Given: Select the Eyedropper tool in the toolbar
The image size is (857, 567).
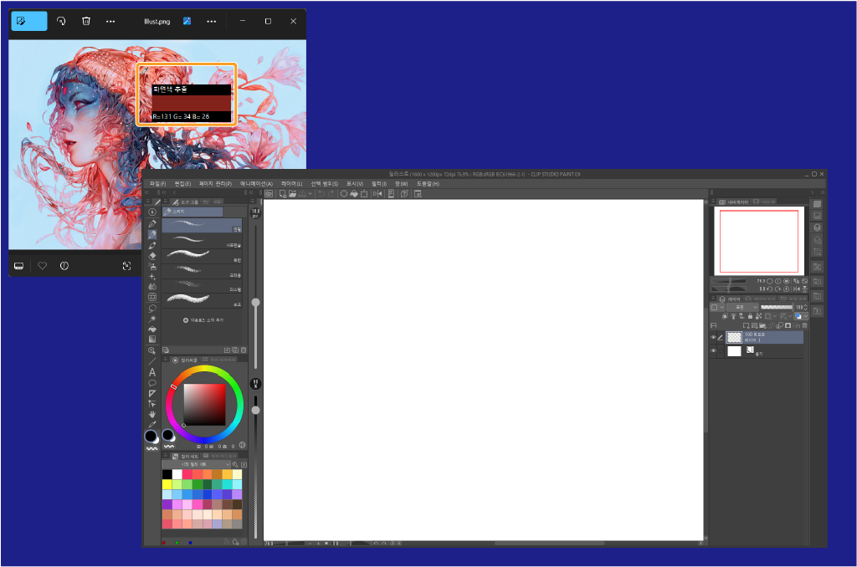Looking at the screenshot, I should pyautogui.click(x=152, y=425).
